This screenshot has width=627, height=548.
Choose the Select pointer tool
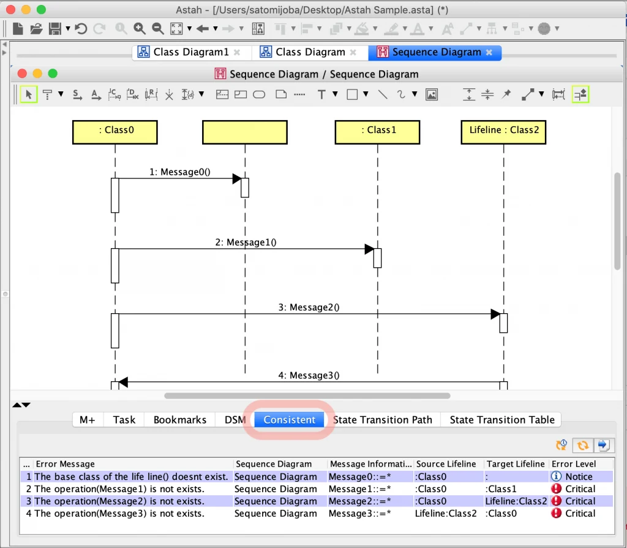tap(29, 94)
